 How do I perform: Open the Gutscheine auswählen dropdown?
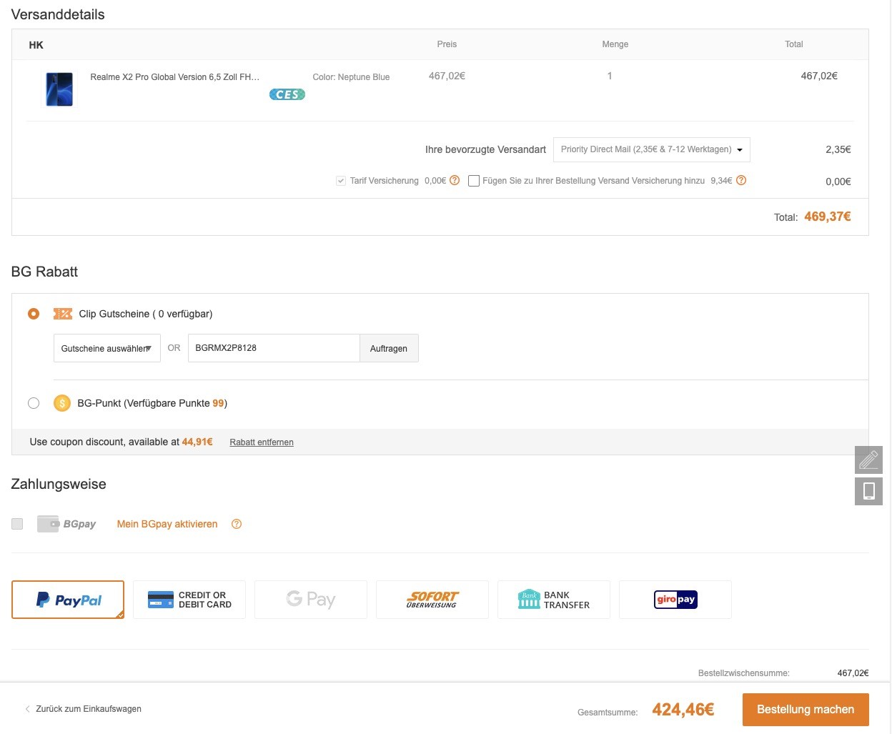(x=107, y=348)
